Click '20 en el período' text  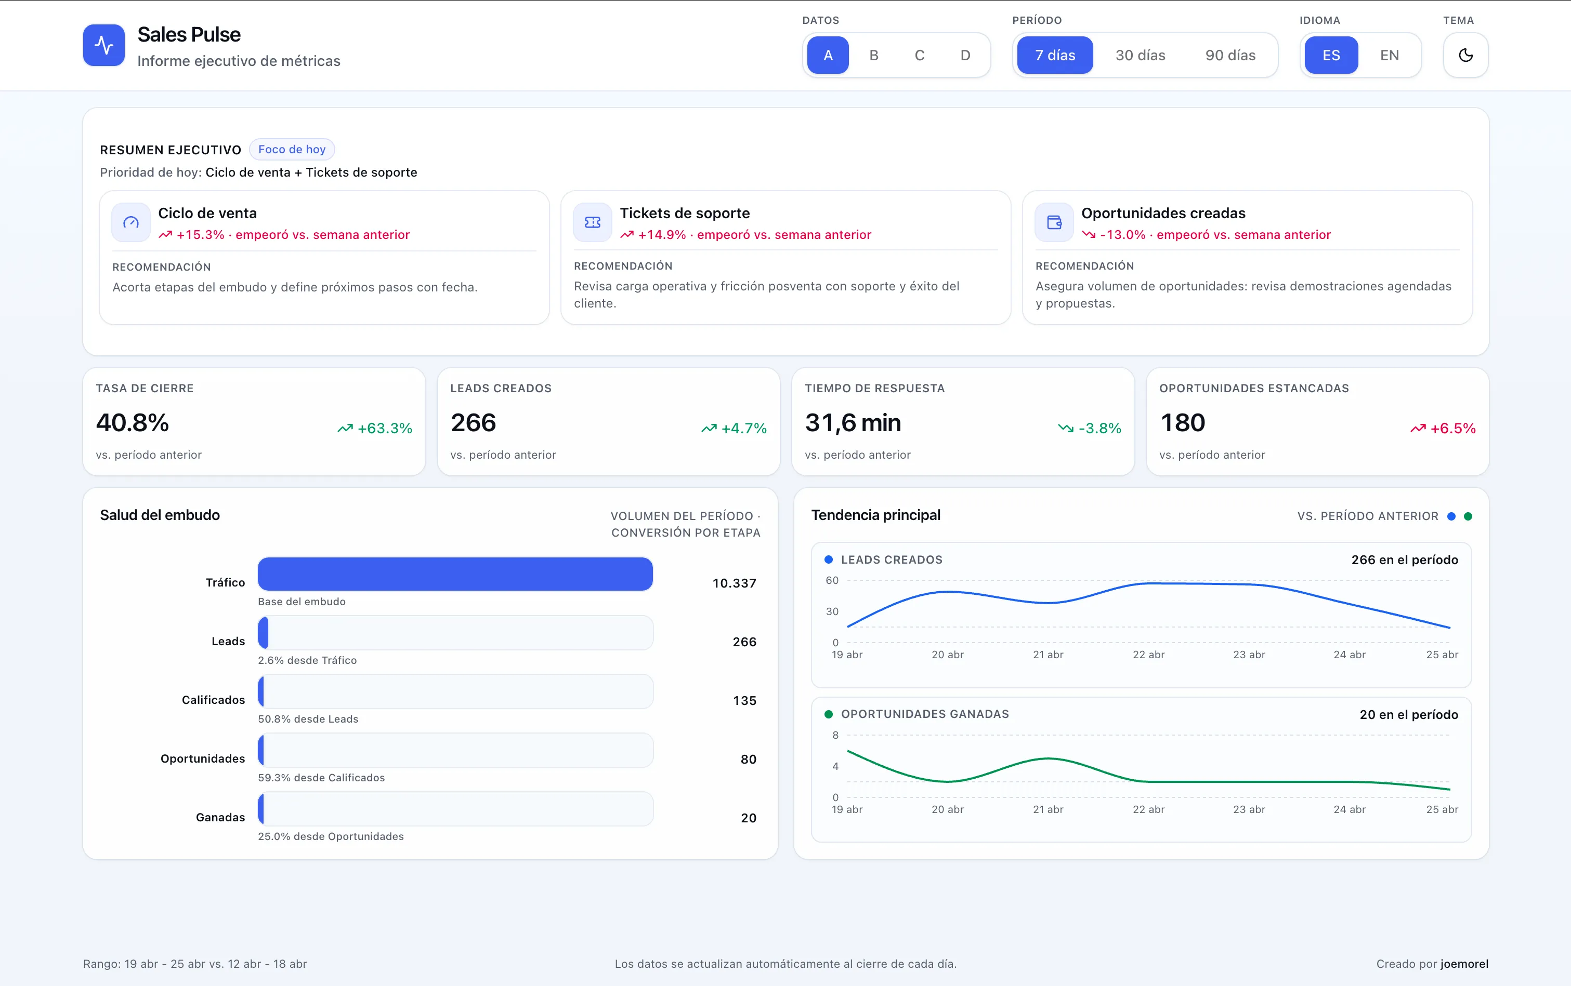pyautogui.click(x=1409, y=714)
